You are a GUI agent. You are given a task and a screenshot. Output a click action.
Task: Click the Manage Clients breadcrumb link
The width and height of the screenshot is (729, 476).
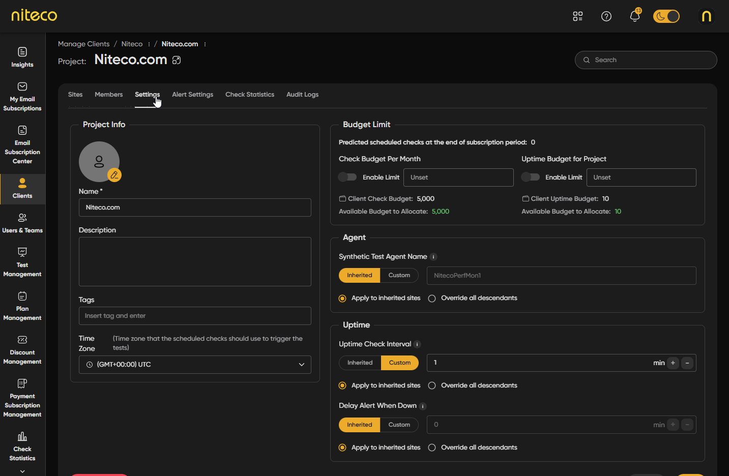point(83,44)
